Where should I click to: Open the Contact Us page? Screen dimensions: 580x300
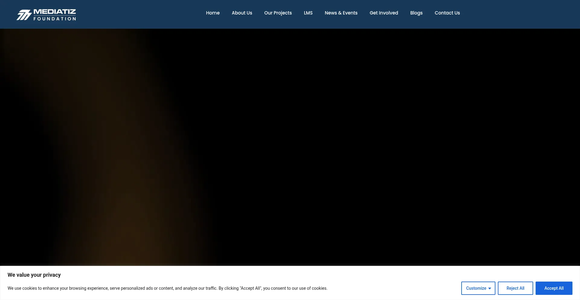(x=447, y=13)
